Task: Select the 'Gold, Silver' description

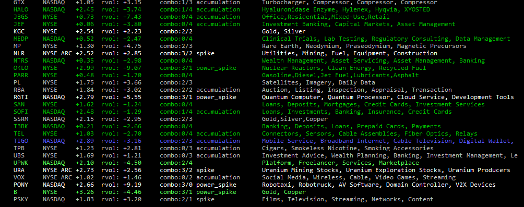Action: [x=284, y=32]
